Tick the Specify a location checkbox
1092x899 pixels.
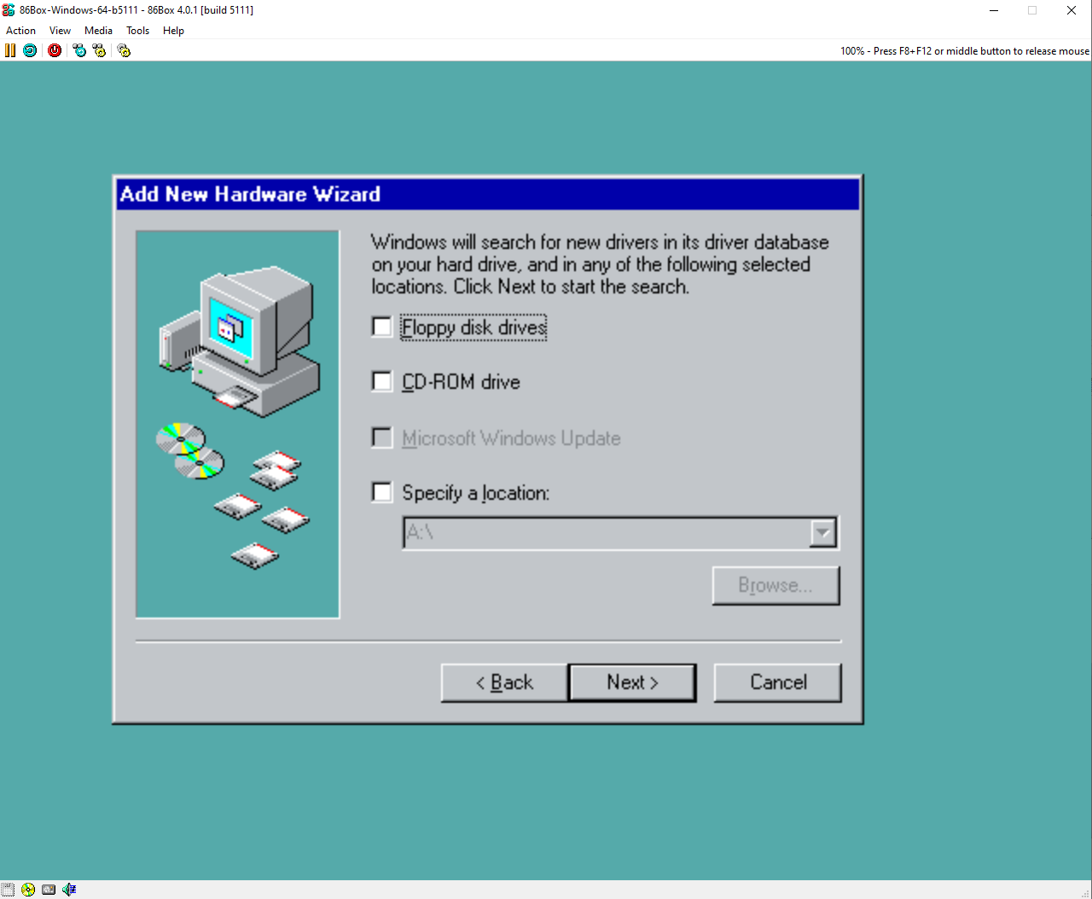(x=382, y=492)
